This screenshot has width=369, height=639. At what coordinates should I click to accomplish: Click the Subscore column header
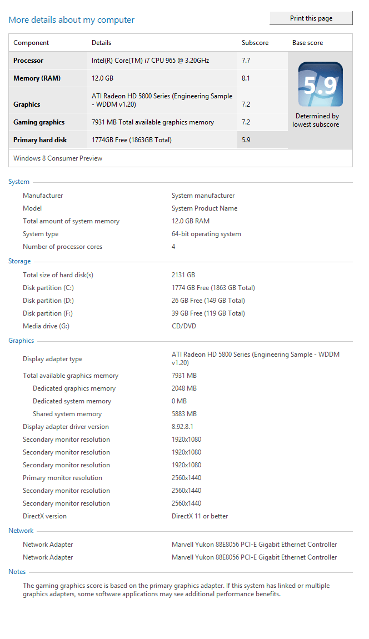click(x=255, y=43)
